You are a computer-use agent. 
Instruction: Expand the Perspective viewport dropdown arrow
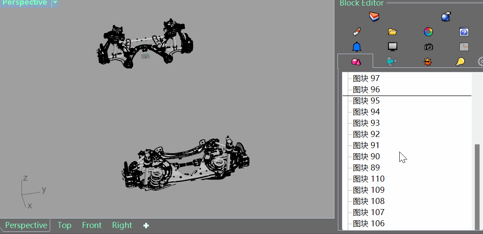55,3
